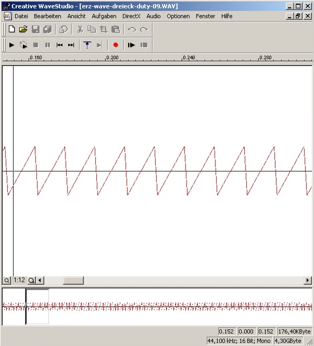Viewport: 314px width, 346px height.
Task: Start playback with Play button
Action: pos(12,45)
